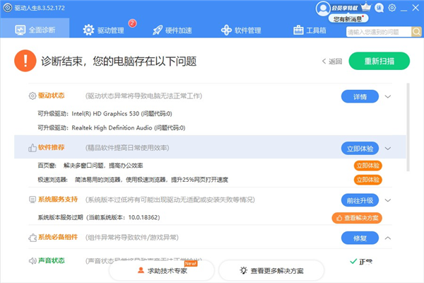Viewport: 424px width, 283px height.
Task: Click the red badge on 驱动管理
Action: pos(132,23)
